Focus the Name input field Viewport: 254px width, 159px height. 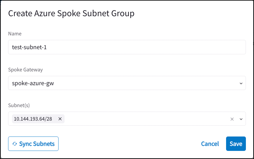click(127, 47)
